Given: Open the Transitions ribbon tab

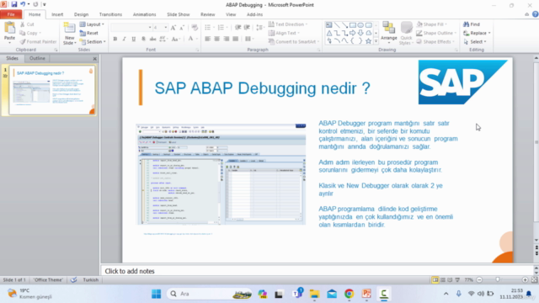Looking at the screenshot, I should point(110,14).
